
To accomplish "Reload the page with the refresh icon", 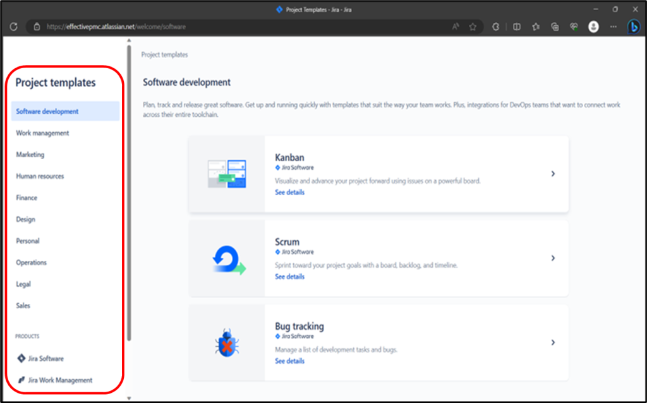I will coord(14,27).
